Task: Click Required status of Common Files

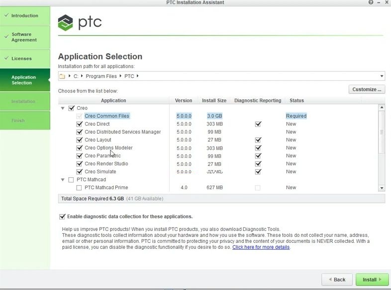Action: point(296,116)
